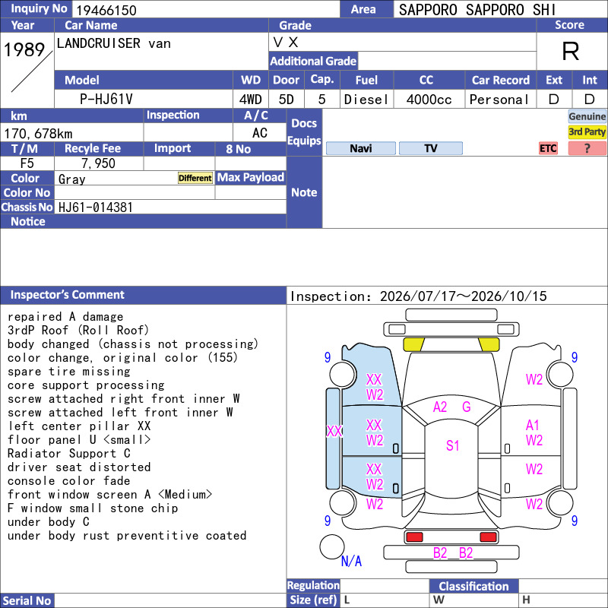Click the Additional Grade label
Screen dimensions: 608x608
pos(313,61)
